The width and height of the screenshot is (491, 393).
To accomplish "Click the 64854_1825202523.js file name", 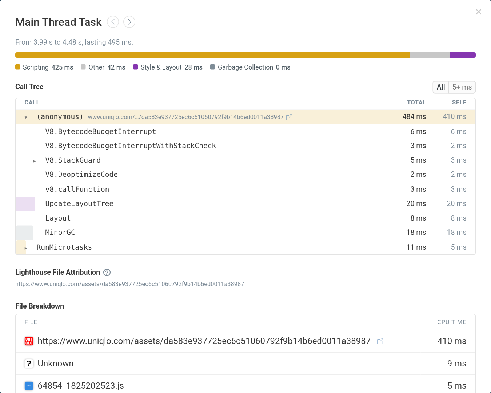I will [81, 386].
